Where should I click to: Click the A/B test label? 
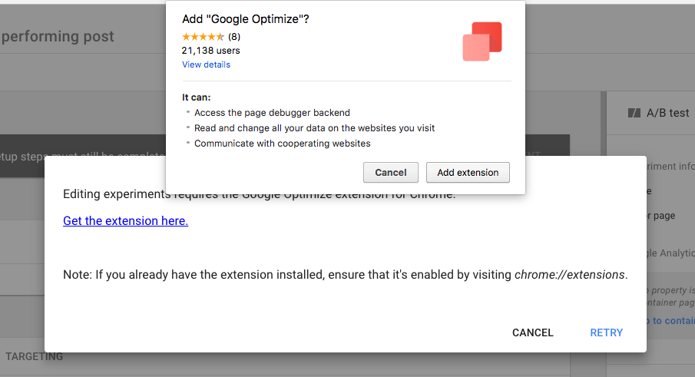(x=667, y=113)
